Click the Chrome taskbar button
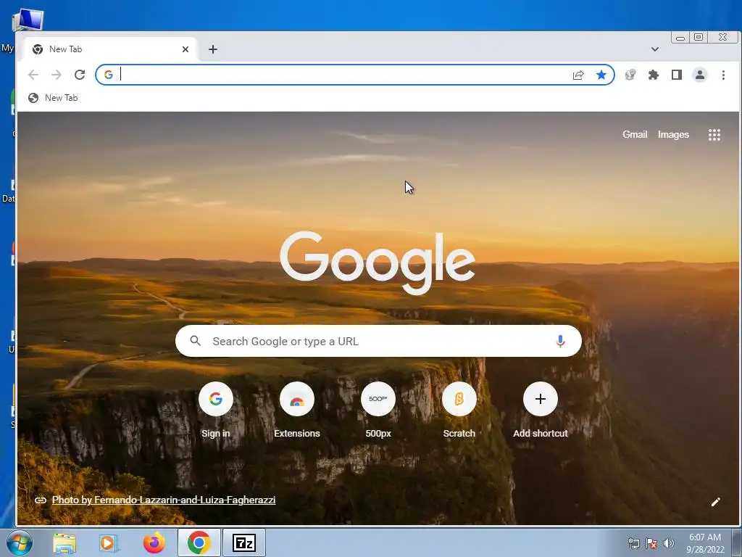This screenshot has width=742, height=557. coord(199,542)
